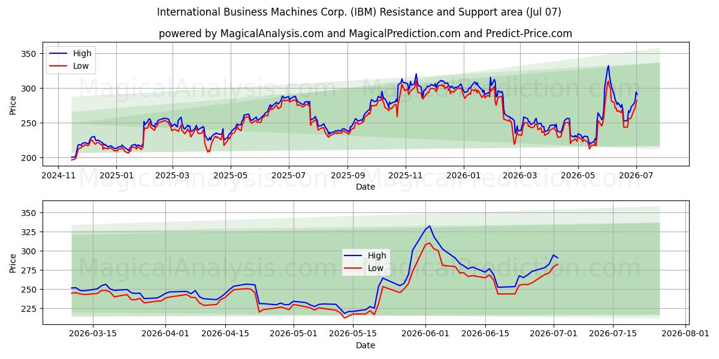Click the top chart x-axis label '2025-07'
Screen dimensions: 719x359
click(289, 176)
